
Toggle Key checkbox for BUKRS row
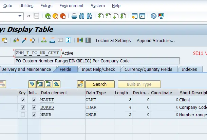click(23, 107)
